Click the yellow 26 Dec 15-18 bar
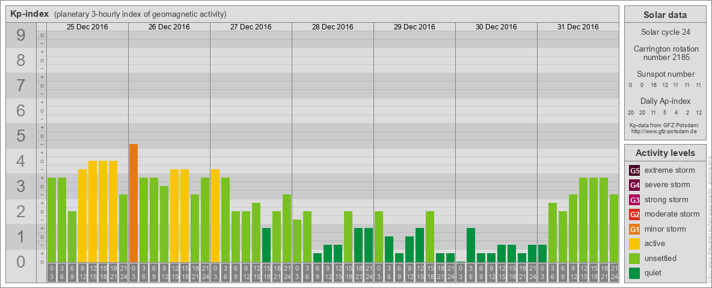 click(185, 216)
